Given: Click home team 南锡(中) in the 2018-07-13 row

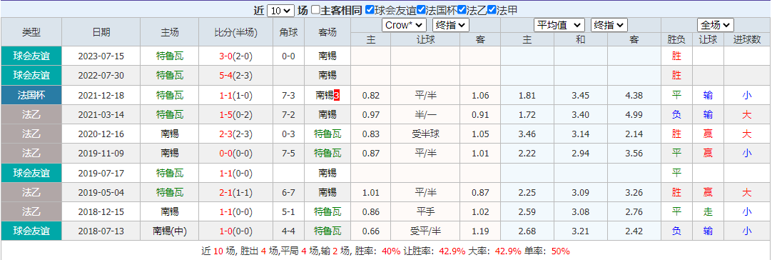Looking at the screenshot, I should (x=170, y=231).
